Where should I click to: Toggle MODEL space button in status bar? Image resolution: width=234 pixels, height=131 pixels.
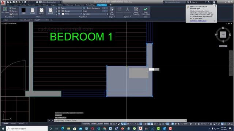coord(106,124)
